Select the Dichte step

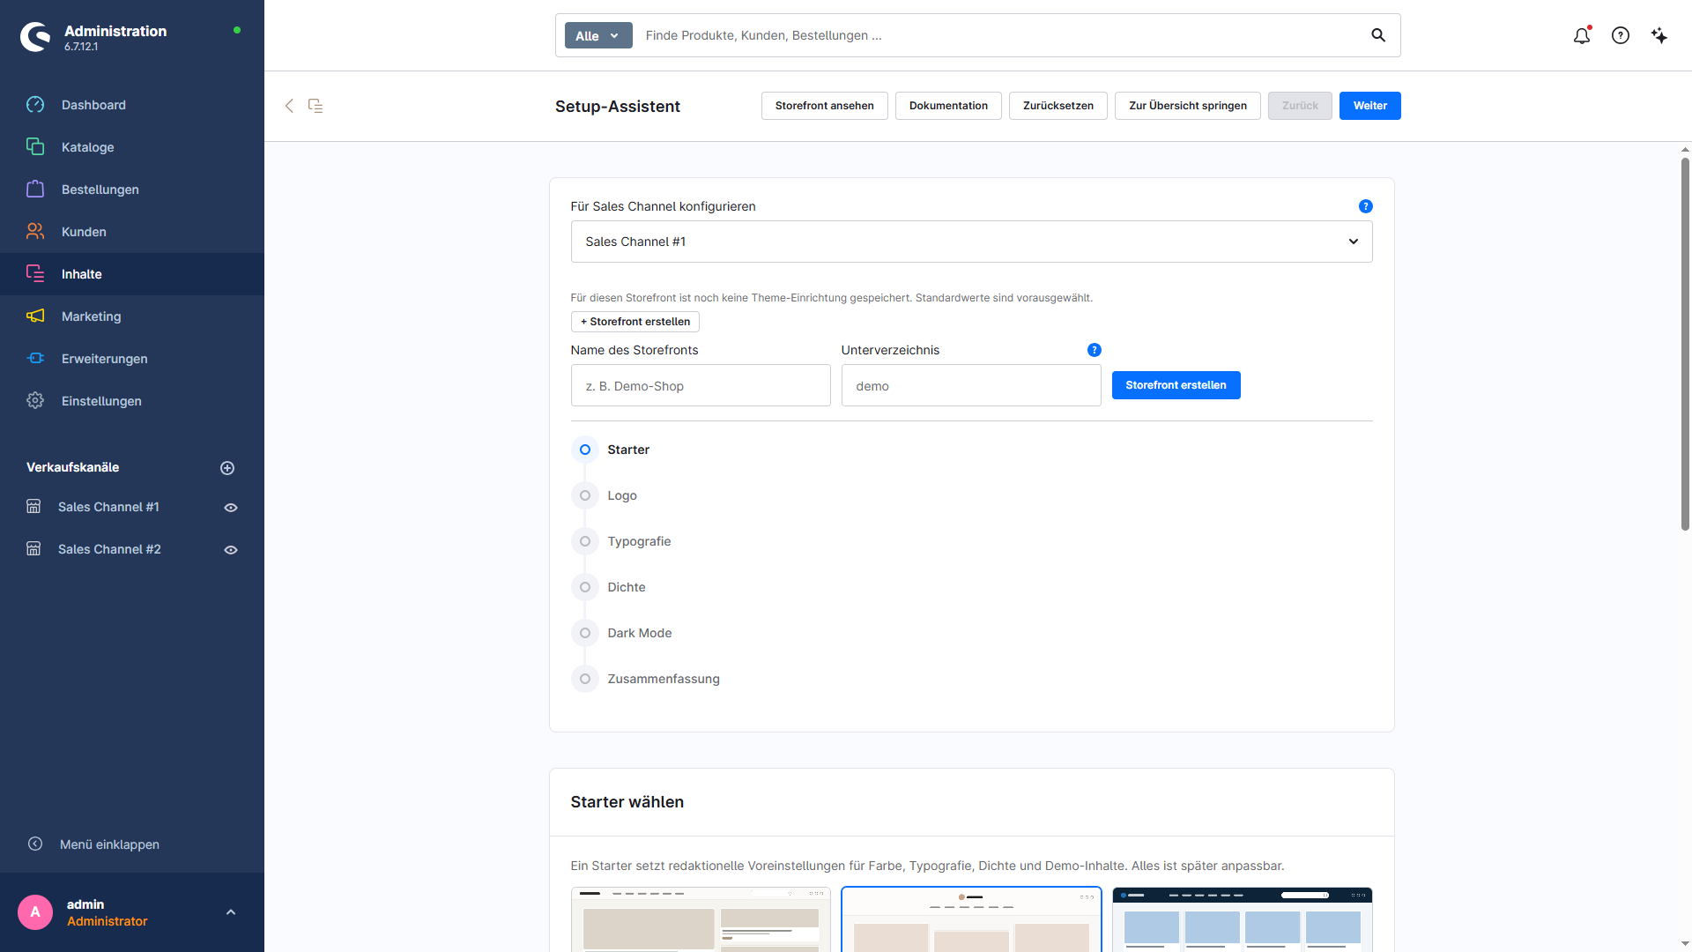coord(609,587)
